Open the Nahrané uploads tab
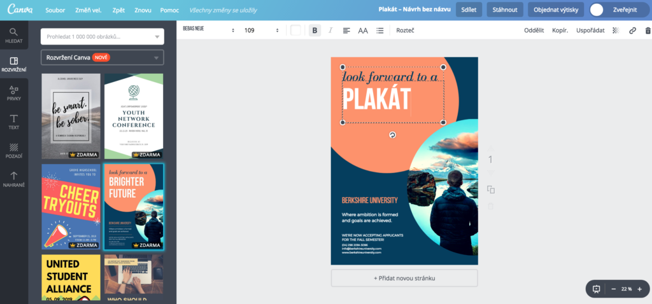 (14, 179)
